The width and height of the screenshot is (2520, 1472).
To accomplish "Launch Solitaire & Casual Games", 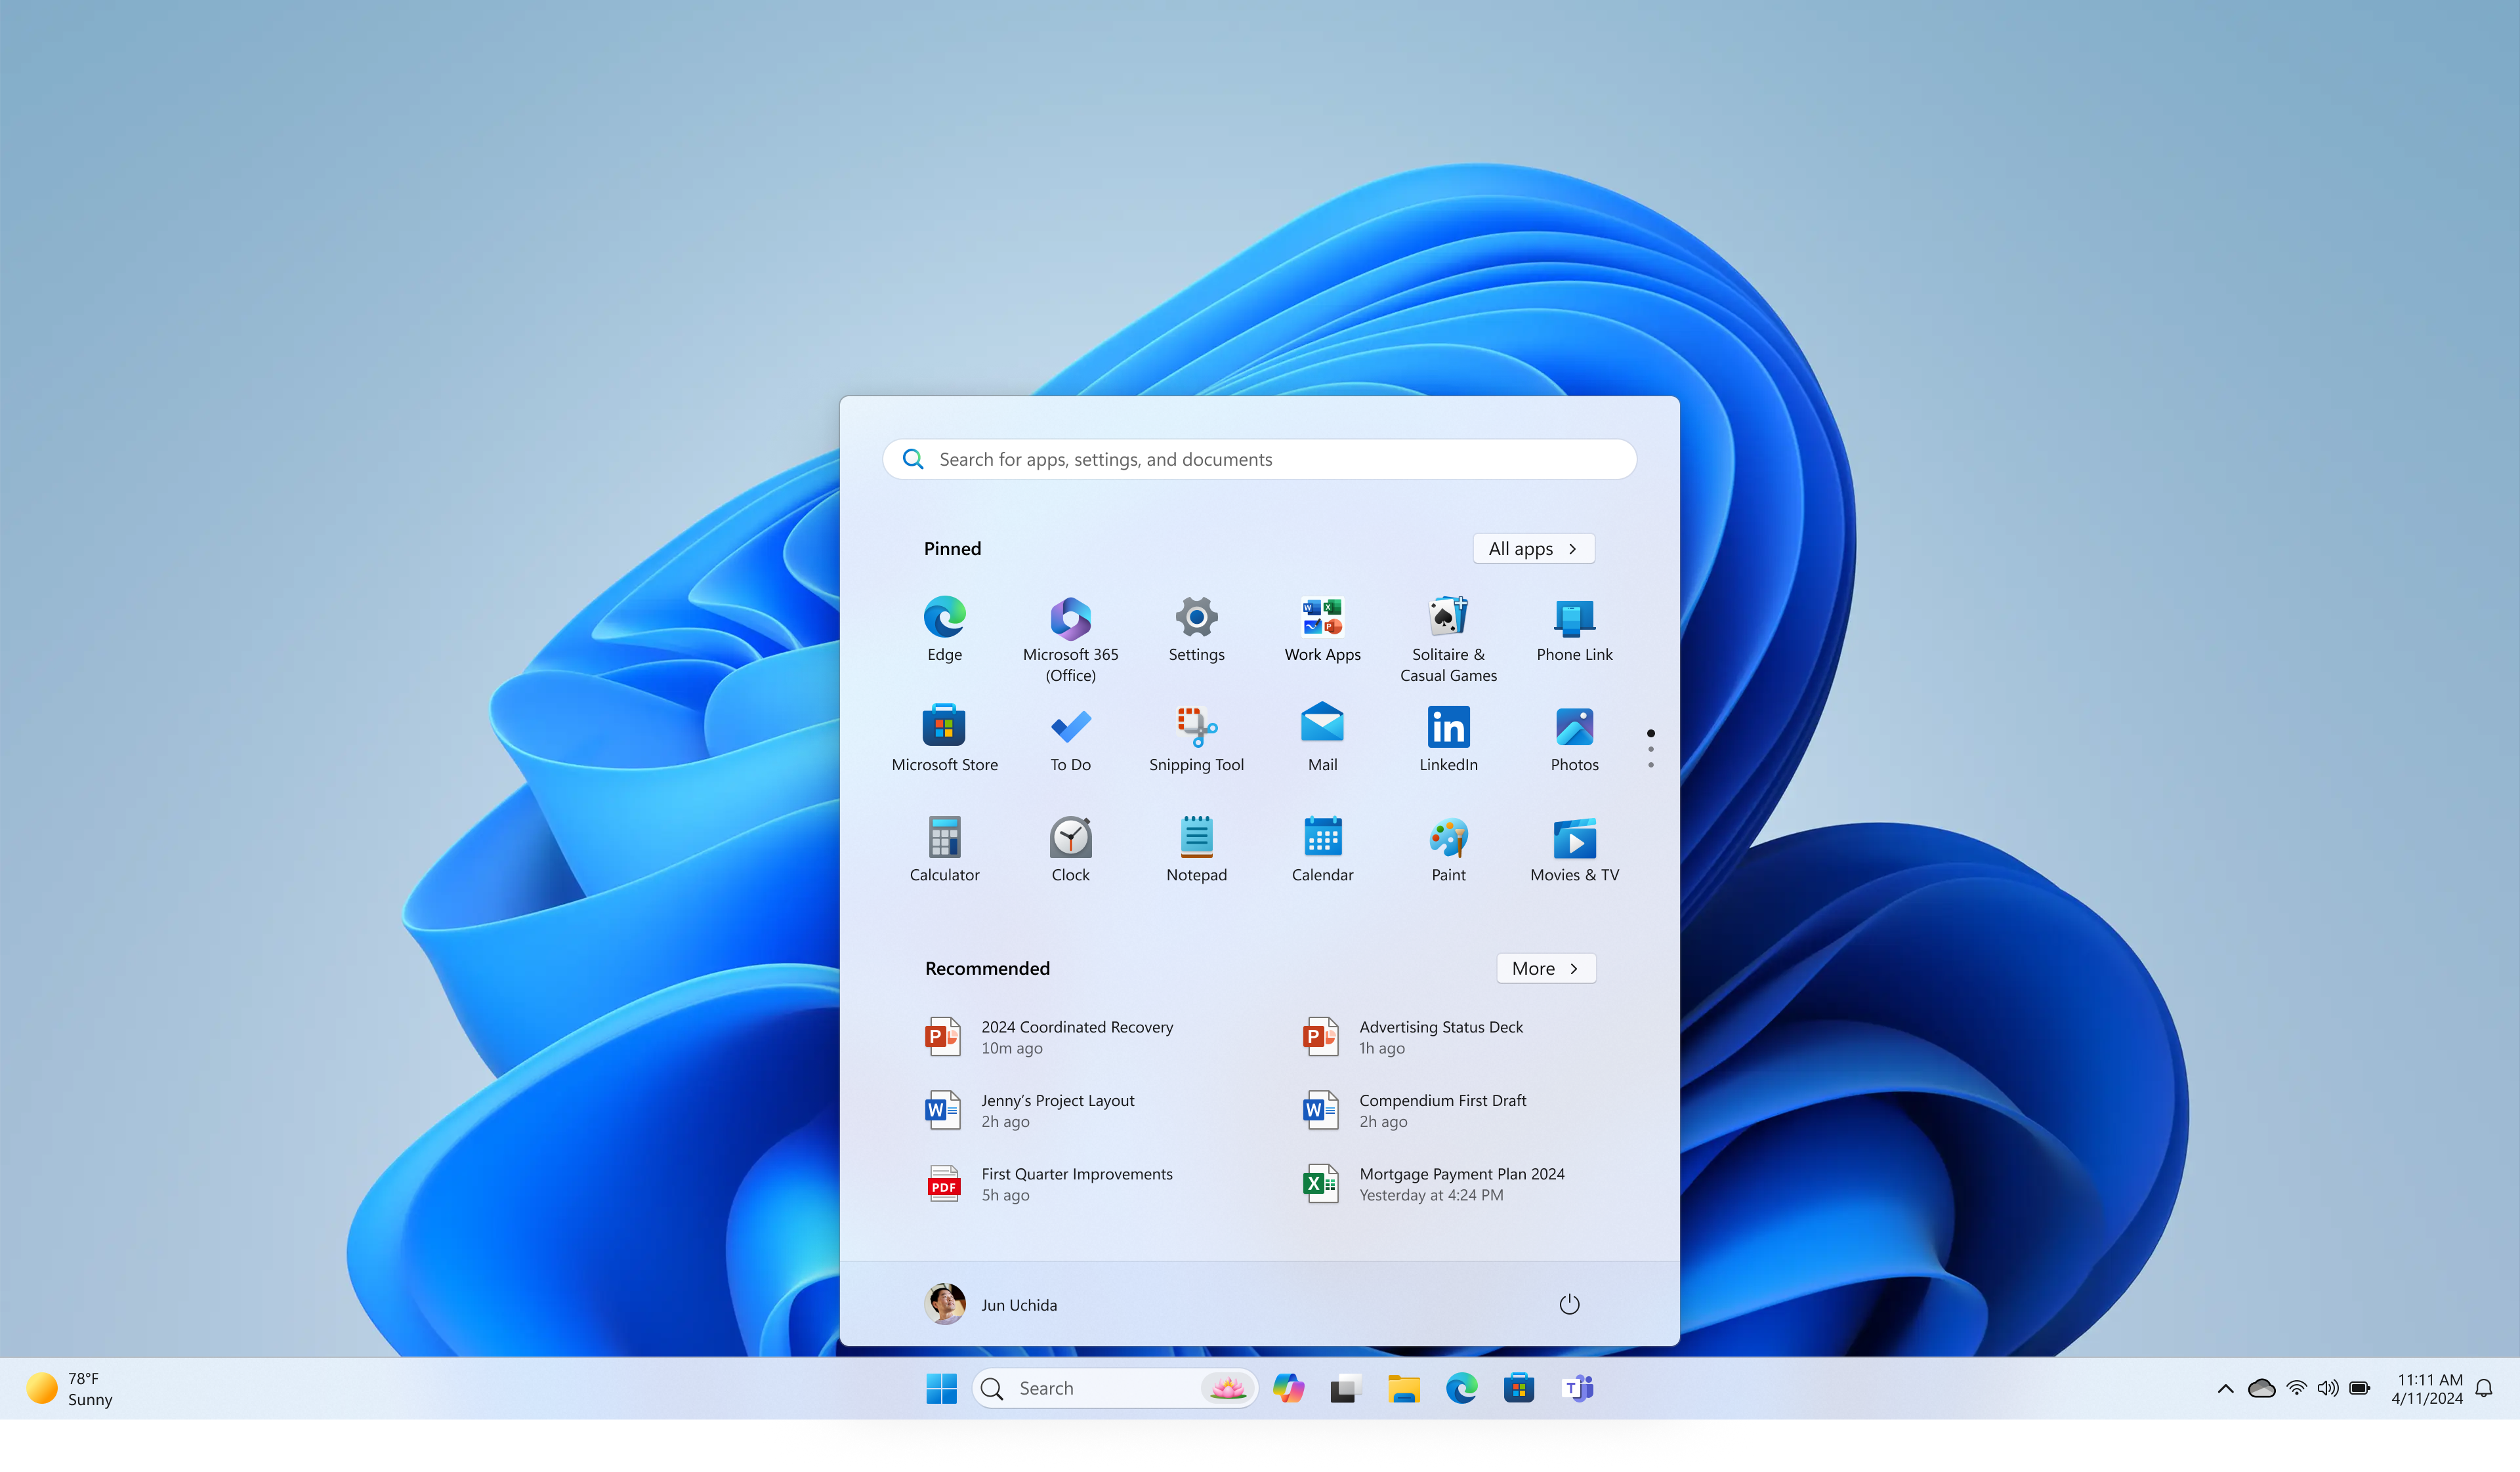I will click(1448, 620).
